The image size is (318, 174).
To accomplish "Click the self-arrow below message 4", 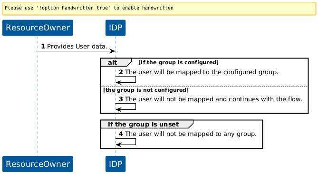I will pos(126,142).
